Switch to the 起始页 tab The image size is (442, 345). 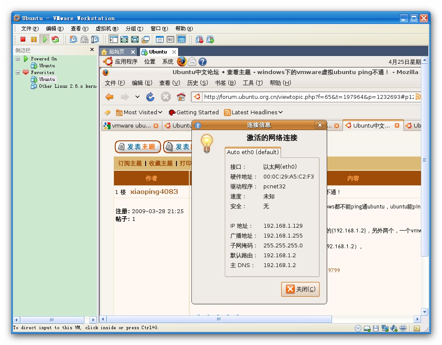(116, 52)
